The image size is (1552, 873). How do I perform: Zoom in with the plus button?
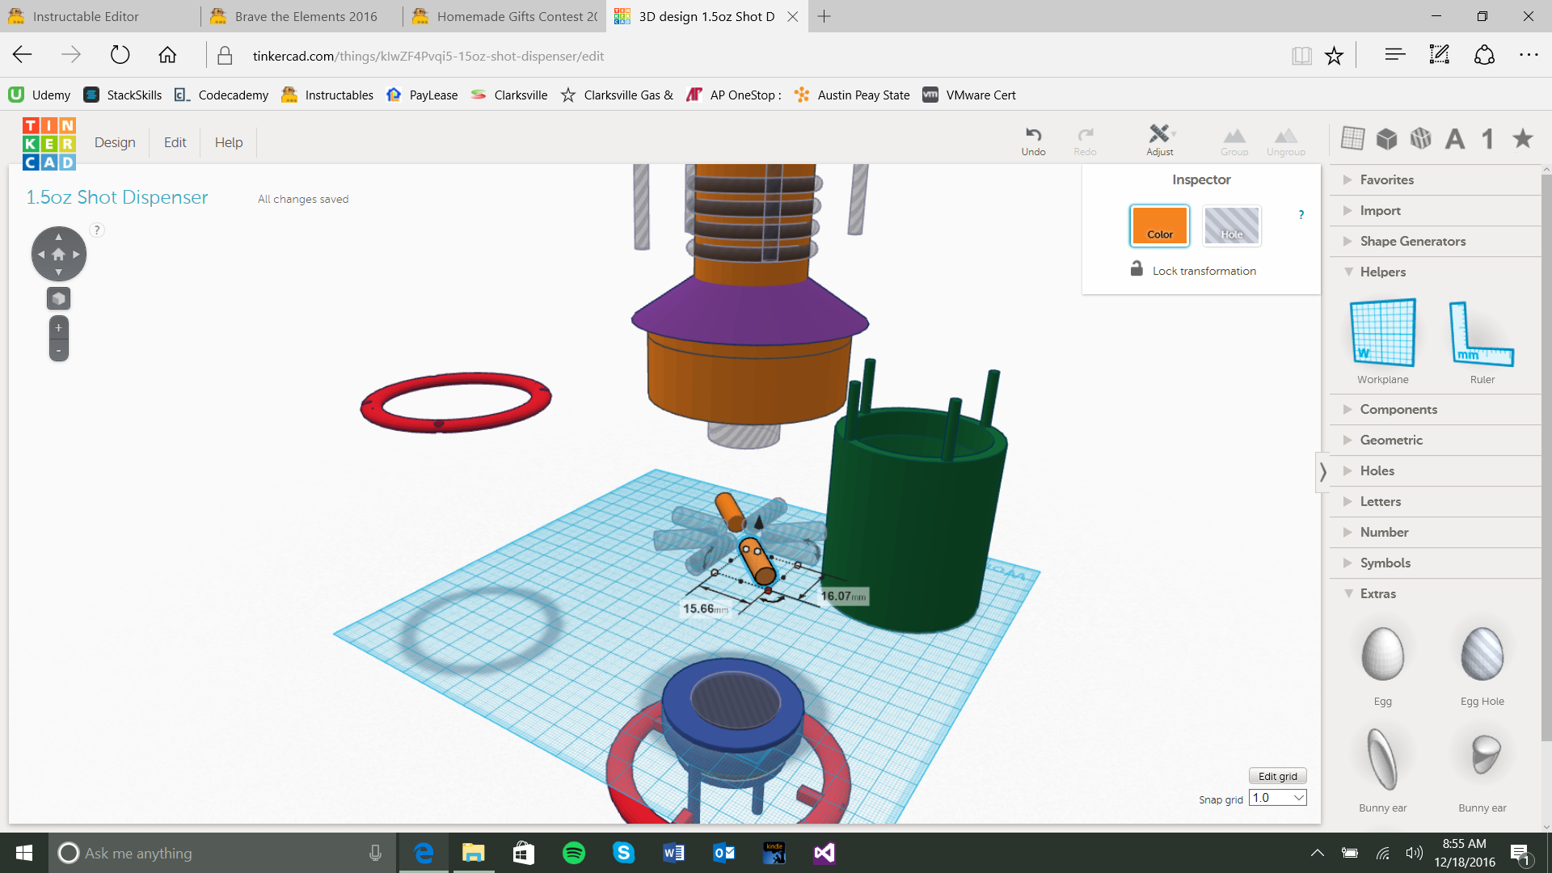(x=58, y=327)
